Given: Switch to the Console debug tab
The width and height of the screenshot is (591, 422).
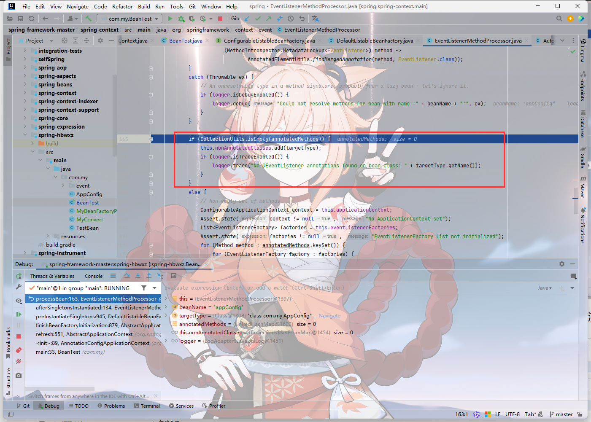Looking at the screenshot, I should [94, 276].
